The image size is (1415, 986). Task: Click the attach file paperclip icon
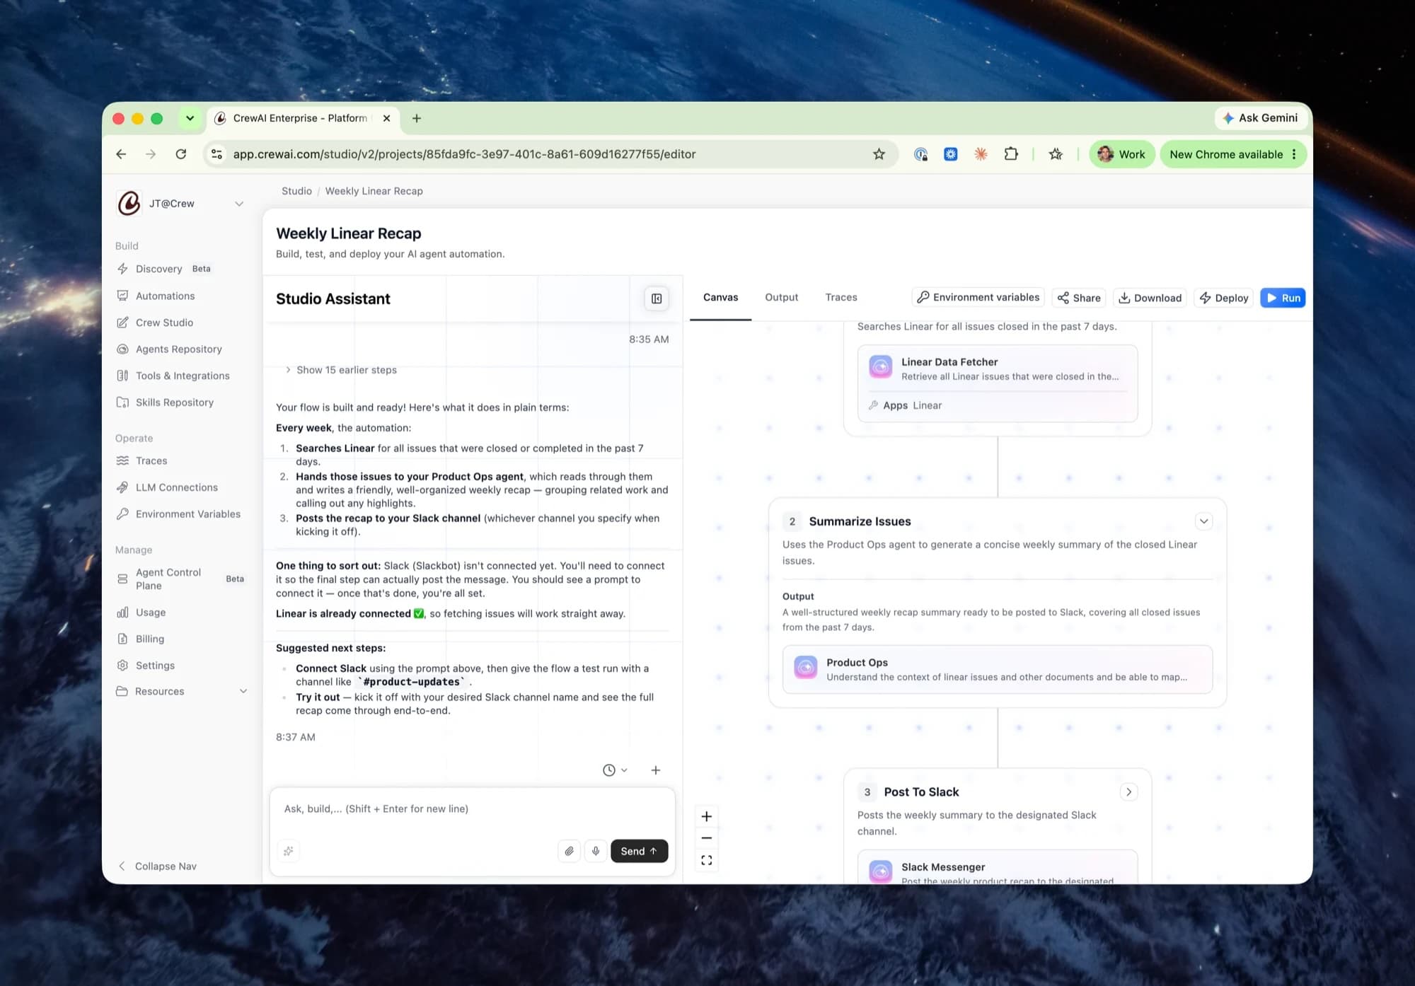[x=569, y=851]
